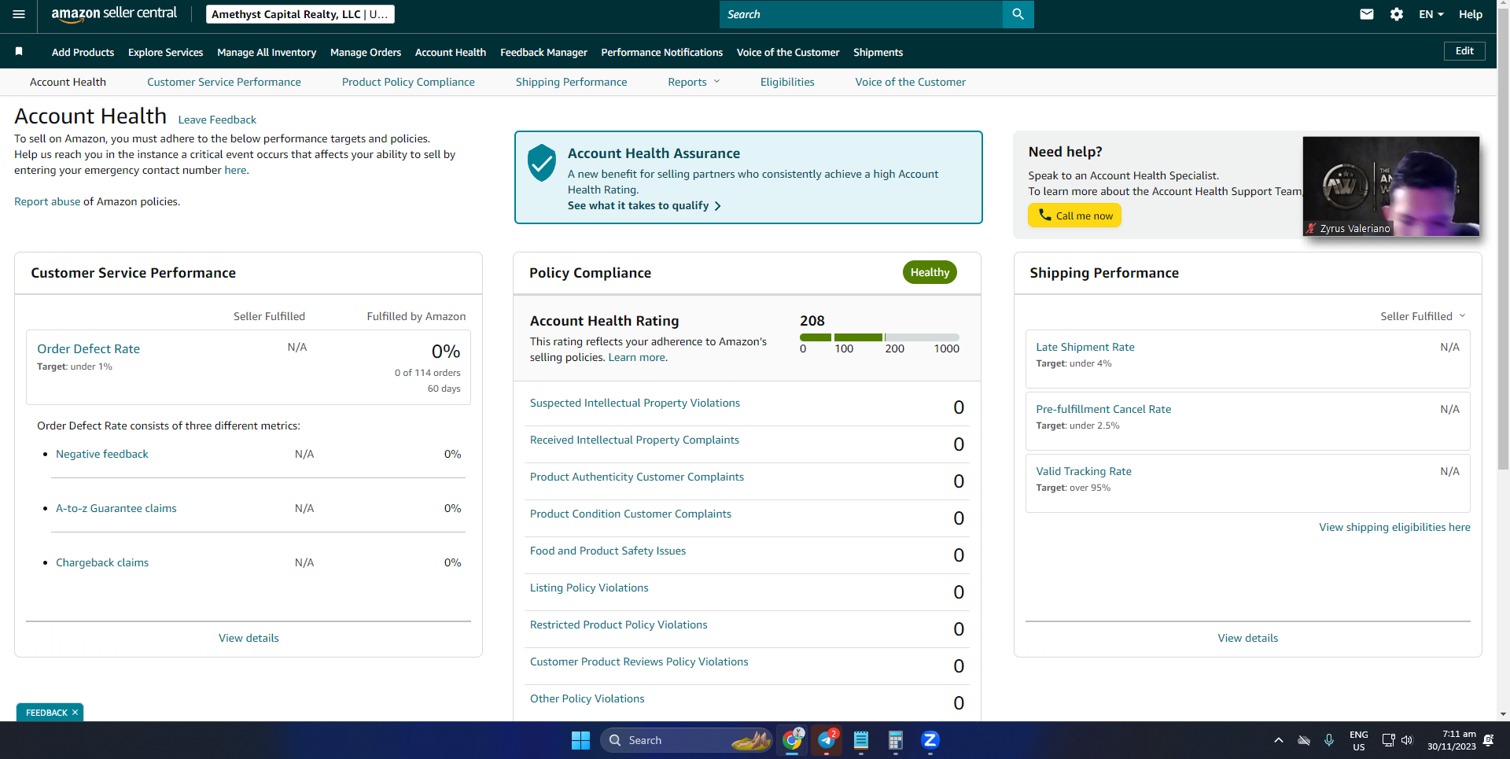1510x759 pixels.
Task: Switch to Product Policy Compliance tab
Action: (x=408, y=82)
